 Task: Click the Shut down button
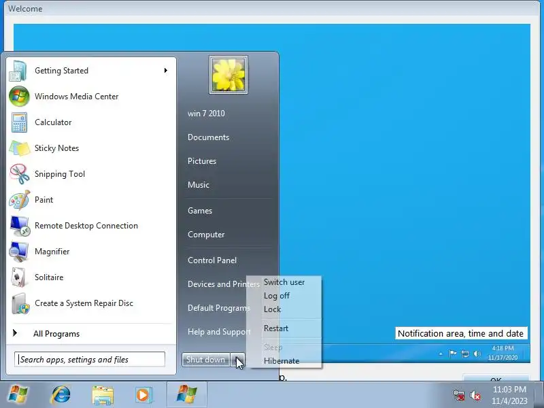coord(206,360)
